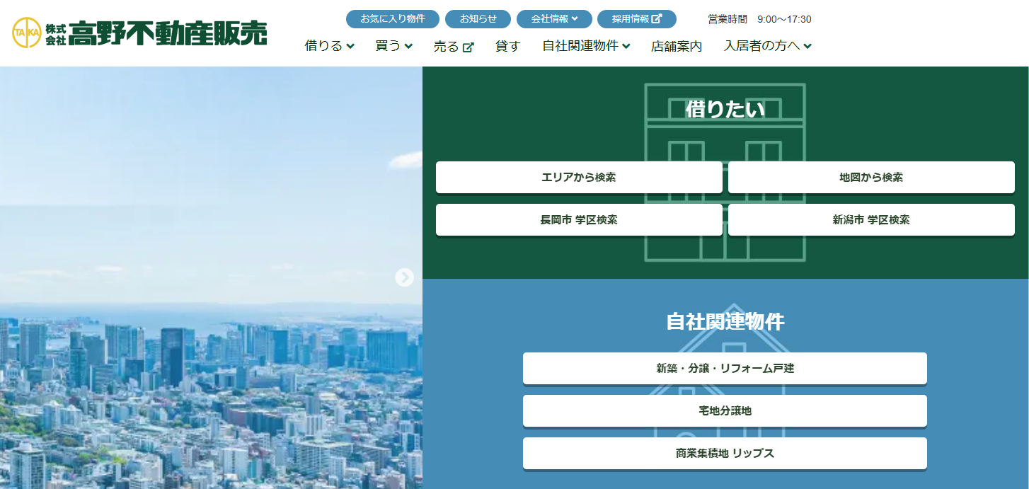1029x489 pixels.
Task: Open 商業集積地 リップス page
Action: pos(725,453)
